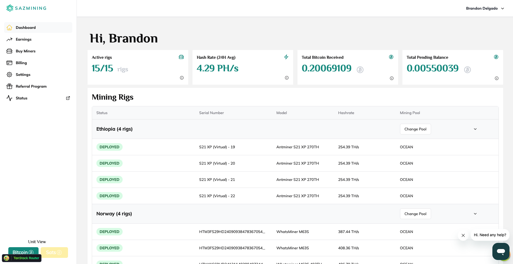Screen dimensions: 513x264
Task: Collapse the Ethiopia rigs group chevron
Action: (475, 129)
